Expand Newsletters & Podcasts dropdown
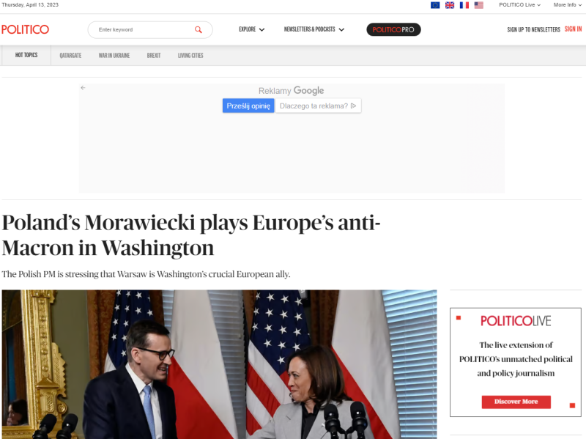This screenshot has height=439, width=586. pos(314,29)
